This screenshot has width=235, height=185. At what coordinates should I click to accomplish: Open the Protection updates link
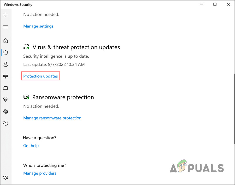[40, 76]
